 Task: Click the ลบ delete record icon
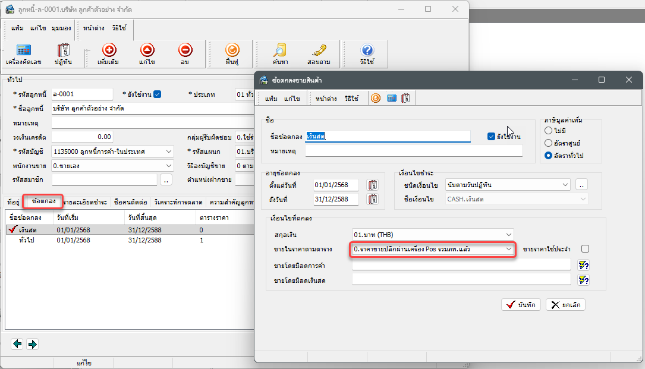coord(185,53)
